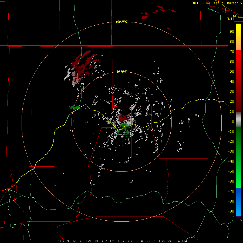
Task: Click the NEXR label above the color scale
Action: click(x=237, y=16)
